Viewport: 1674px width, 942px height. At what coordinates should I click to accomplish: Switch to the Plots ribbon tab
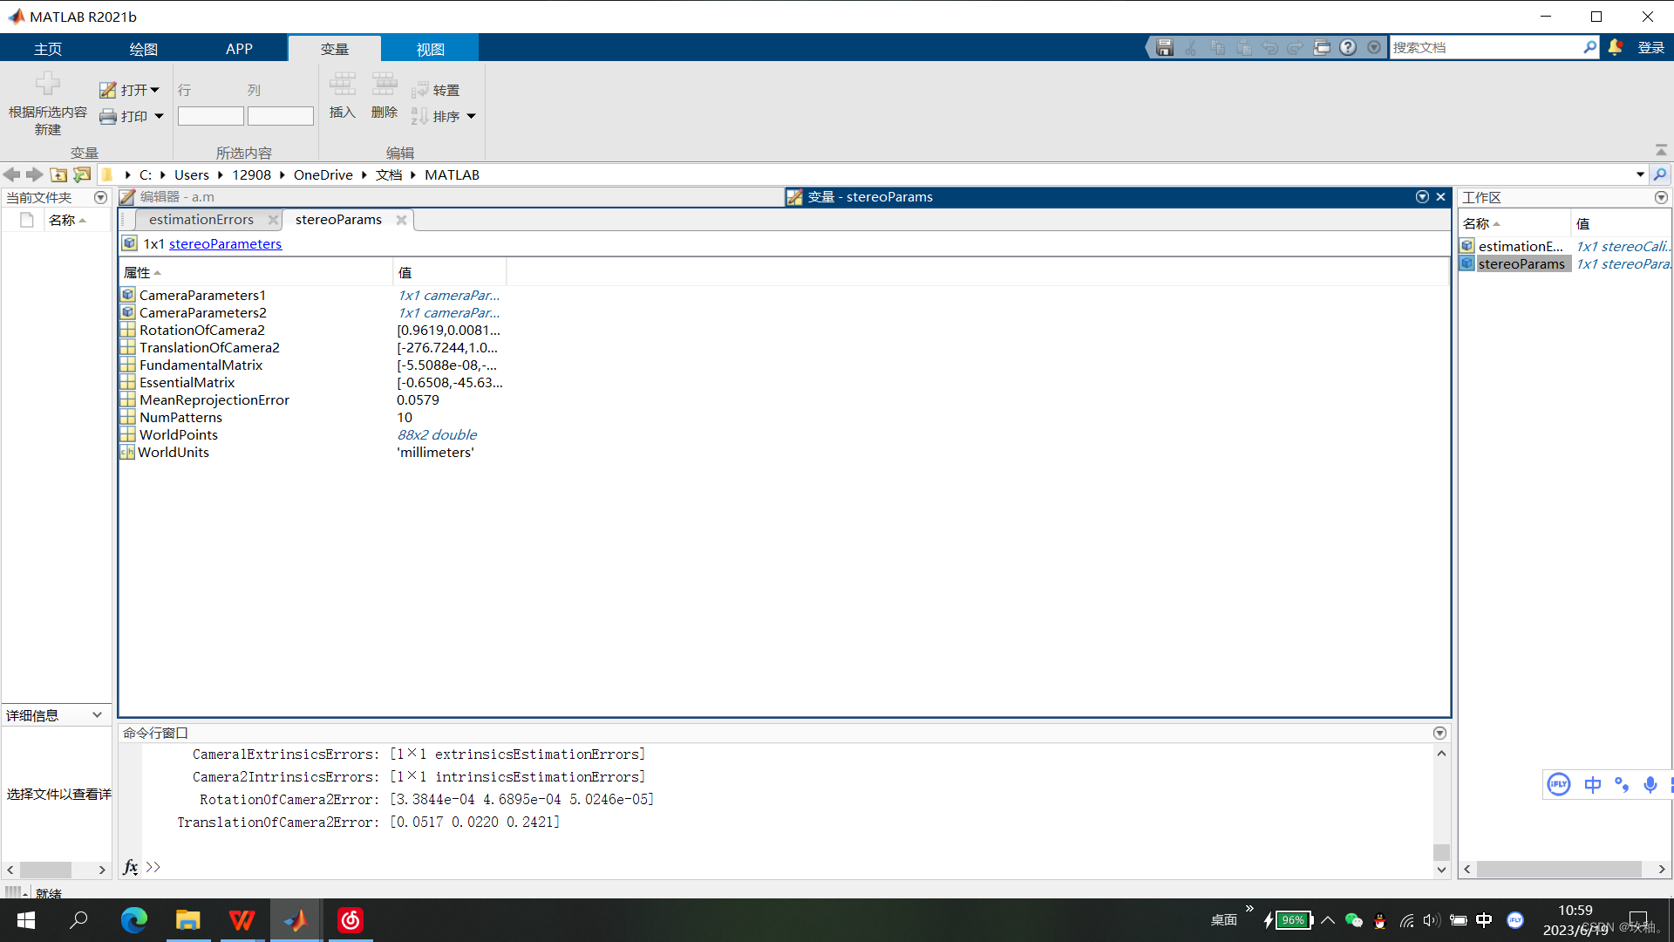pos(143,49)
